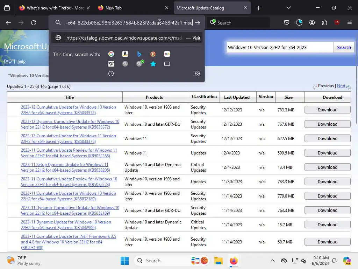Viewport: 358px width, 269px height.
Task: Search with eBay from the one-off icons
Action: coord(167,54)
